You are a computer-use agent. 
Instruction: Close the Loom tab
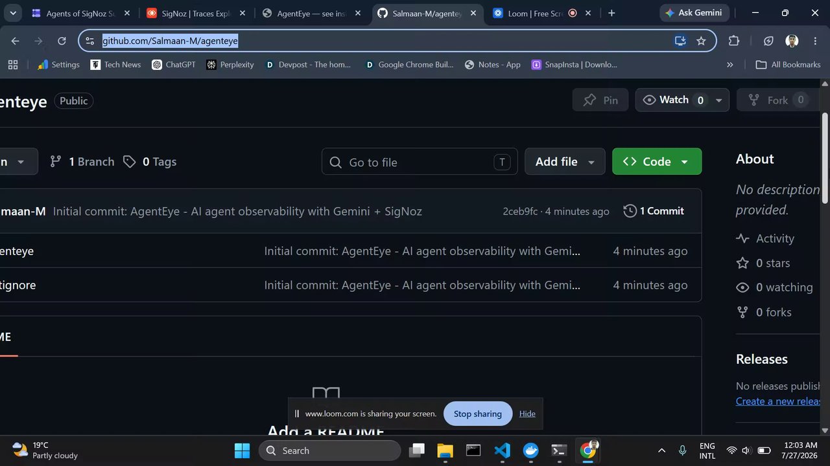[588, 13]
